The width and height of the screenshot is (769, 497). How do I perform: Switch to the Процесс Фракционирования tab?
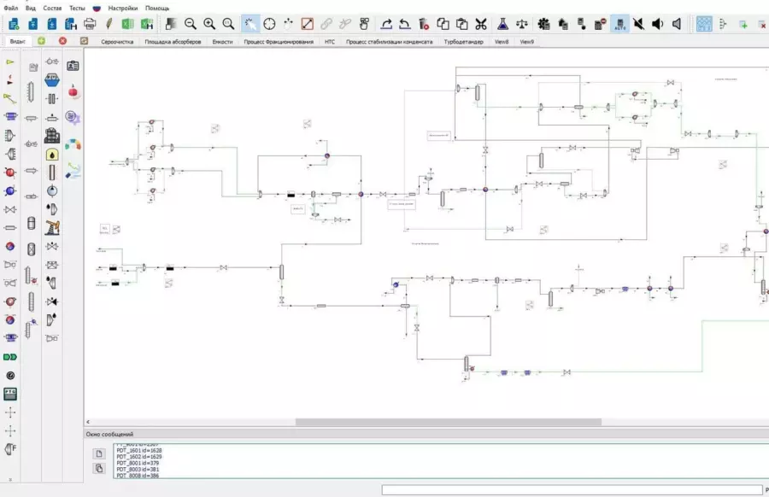pos(279,42)
